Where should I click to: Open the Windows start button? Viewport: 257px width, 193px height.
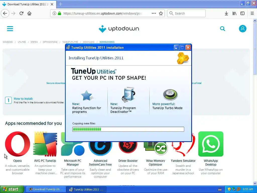(x=12, y=189)
